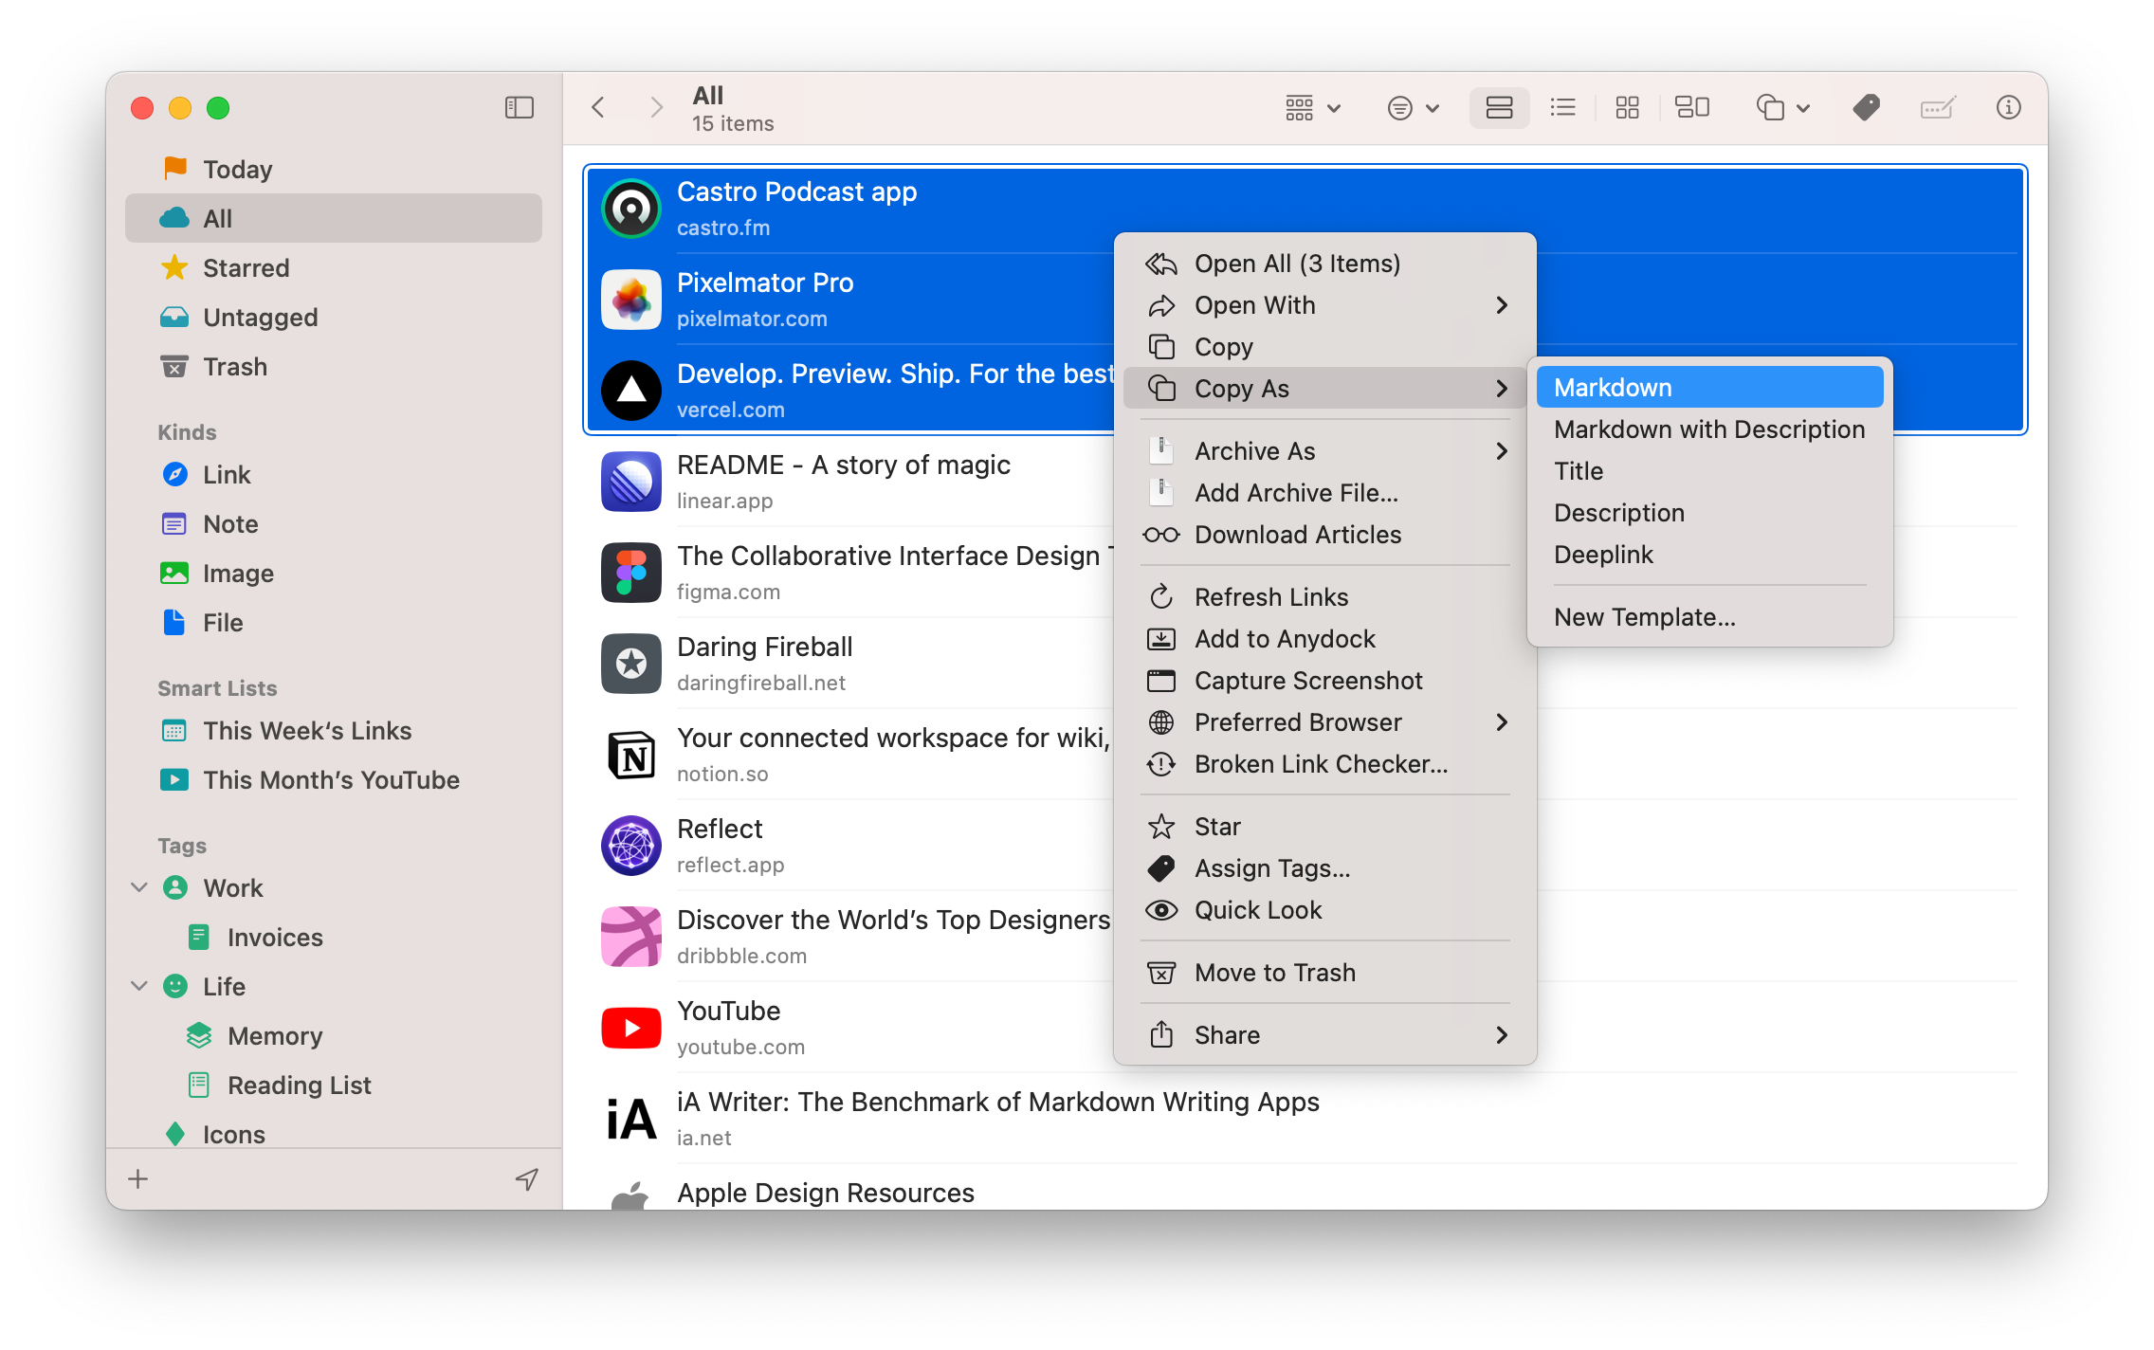Toggle the sidebar visibility
The width and height of the screenshot is (2154, 1350).
[519, 107]
